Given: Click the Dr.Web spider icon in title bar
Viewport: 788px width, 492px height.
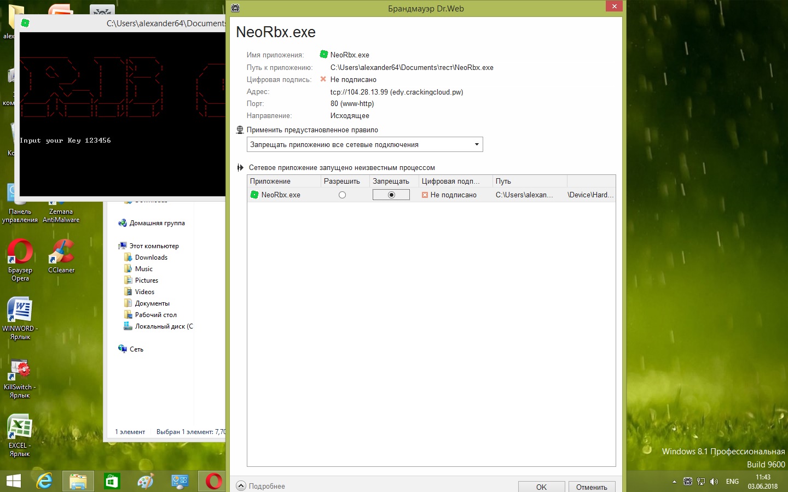Looking at the screenshot, I should [235, 8].
